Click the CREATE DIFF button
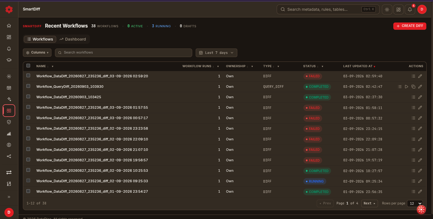Image resolution: width=433 pixels, height=219 pixels. 410,26
